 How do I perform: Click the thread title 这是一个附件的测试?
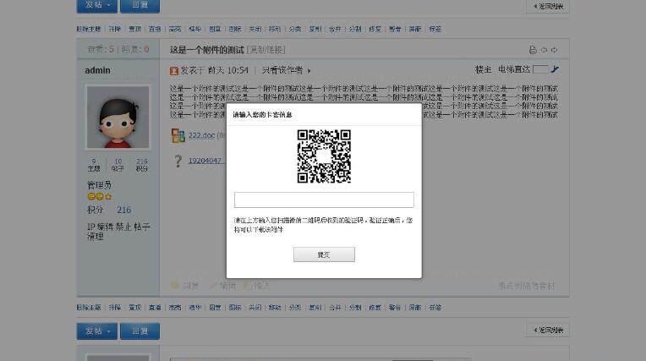click(x=207, y=50)
